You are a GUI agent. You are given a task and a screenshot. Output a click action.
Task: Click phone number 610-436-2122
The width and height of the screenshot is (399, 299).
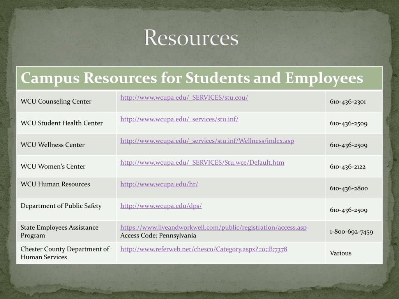pyautogui.click(x=348, y=167)
